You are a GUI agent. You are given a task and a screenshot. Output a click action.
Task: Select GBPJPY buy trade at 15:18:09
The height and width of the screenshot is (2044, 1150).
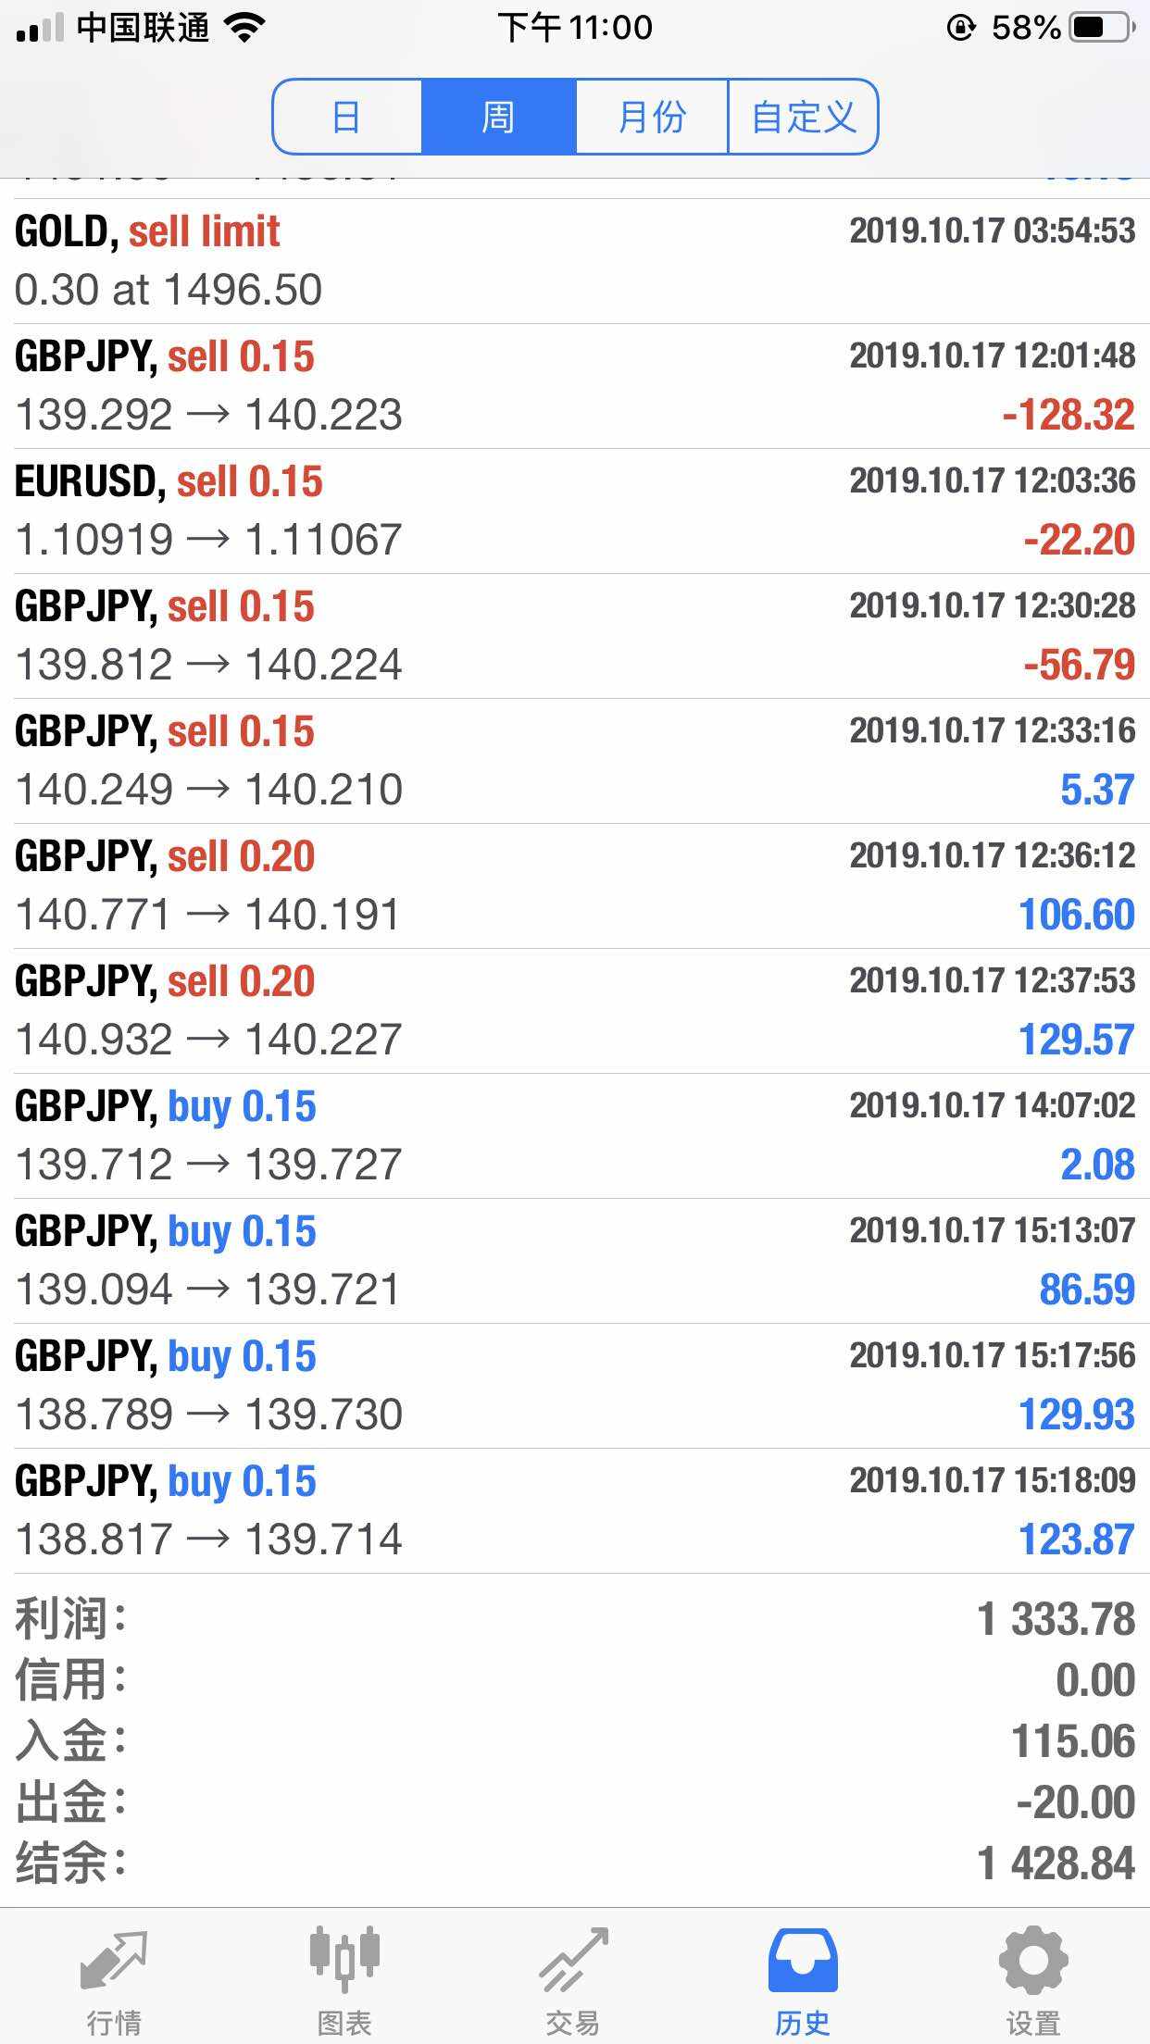tap(574, 1511)
